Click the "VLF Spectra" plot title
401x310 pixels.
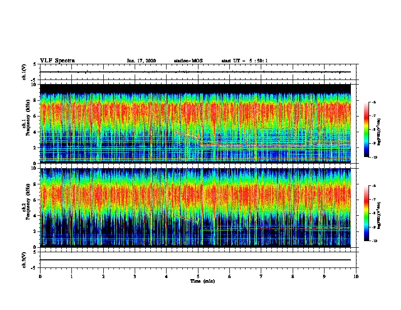[57, 61]
